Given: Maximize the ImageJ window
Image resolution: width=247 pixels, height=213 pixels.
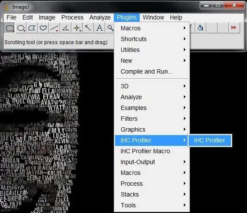Looking at the screenshot, I should coord(218,5).
